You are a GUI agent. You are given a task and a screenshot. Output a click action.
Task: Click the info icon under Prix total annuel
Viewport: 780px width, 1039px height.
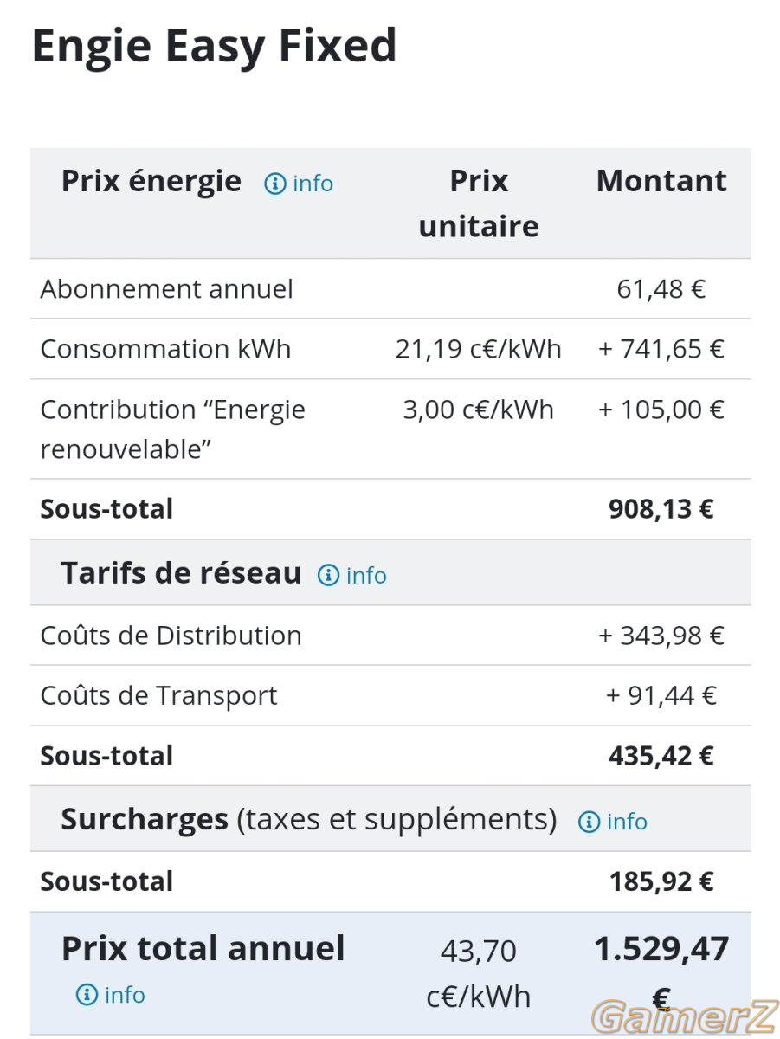pos(87,995)
